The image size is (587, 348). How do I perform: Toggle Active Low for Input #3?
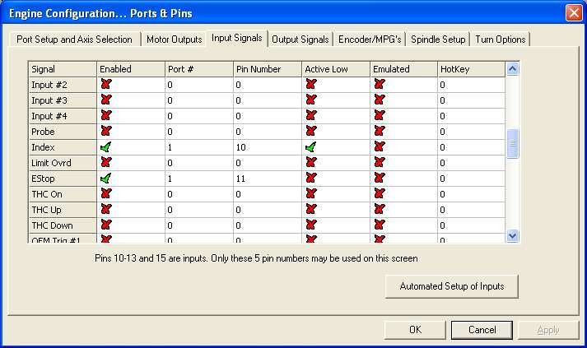click(311, 100)
